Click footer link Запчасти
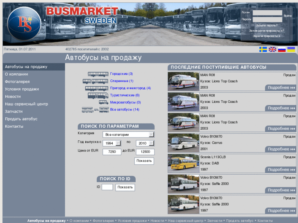This screenshot has width=298, height=223. pos(214,221)
